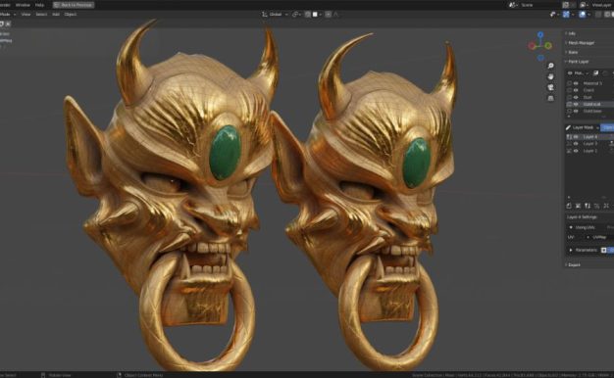Select Layer 3 in mask list
Screen dimensions: 614x378
click(x=590, y=144)
